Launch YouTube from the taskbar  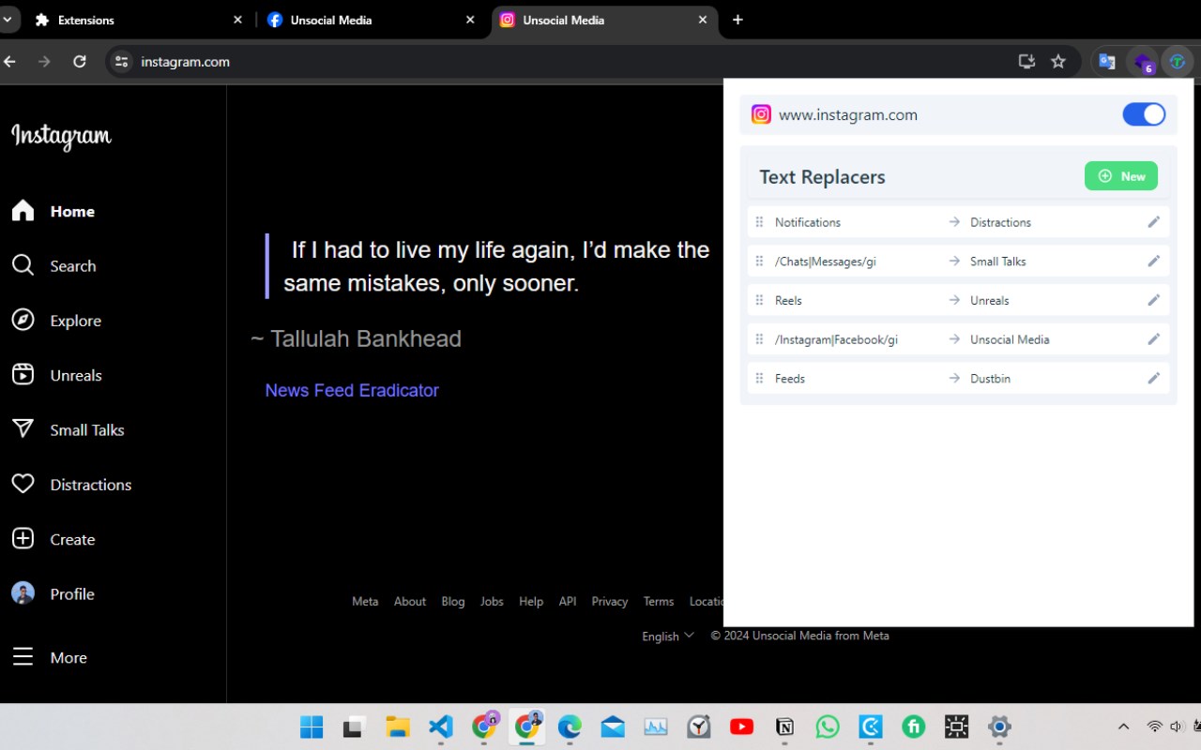pyautogui.click(x=741, y=727)
